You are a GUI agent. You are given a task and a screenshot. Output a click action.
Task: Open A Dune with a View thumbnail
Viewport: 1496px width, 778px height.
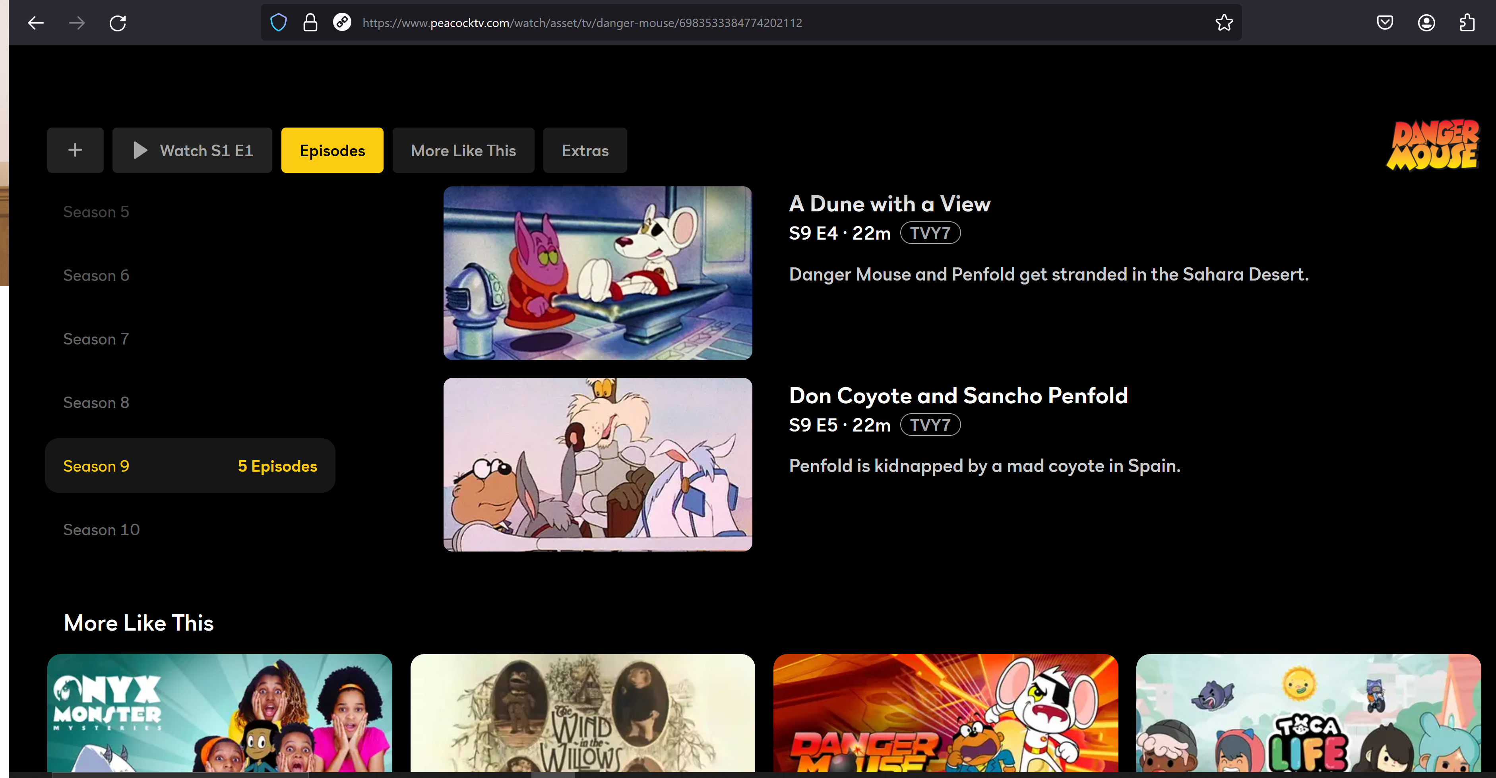(598, 273)
